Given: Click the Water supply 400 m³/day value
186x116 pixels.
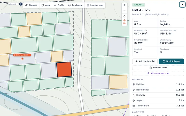Looking at the screenshot, I should (167, 43).
